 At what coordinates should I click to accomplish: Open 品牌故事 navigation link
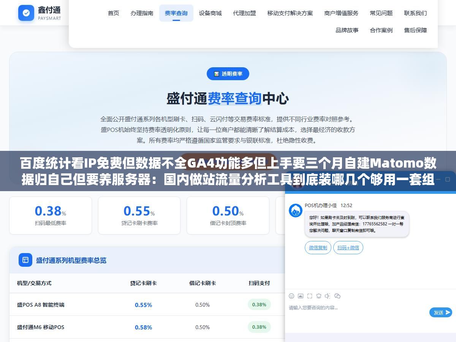pos(347,30)
